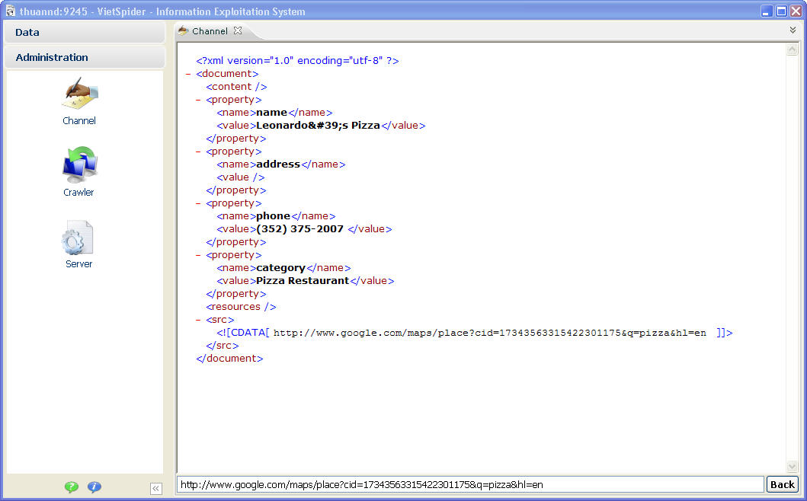
Task: Collapse the category property node
Action: point(198,255)
